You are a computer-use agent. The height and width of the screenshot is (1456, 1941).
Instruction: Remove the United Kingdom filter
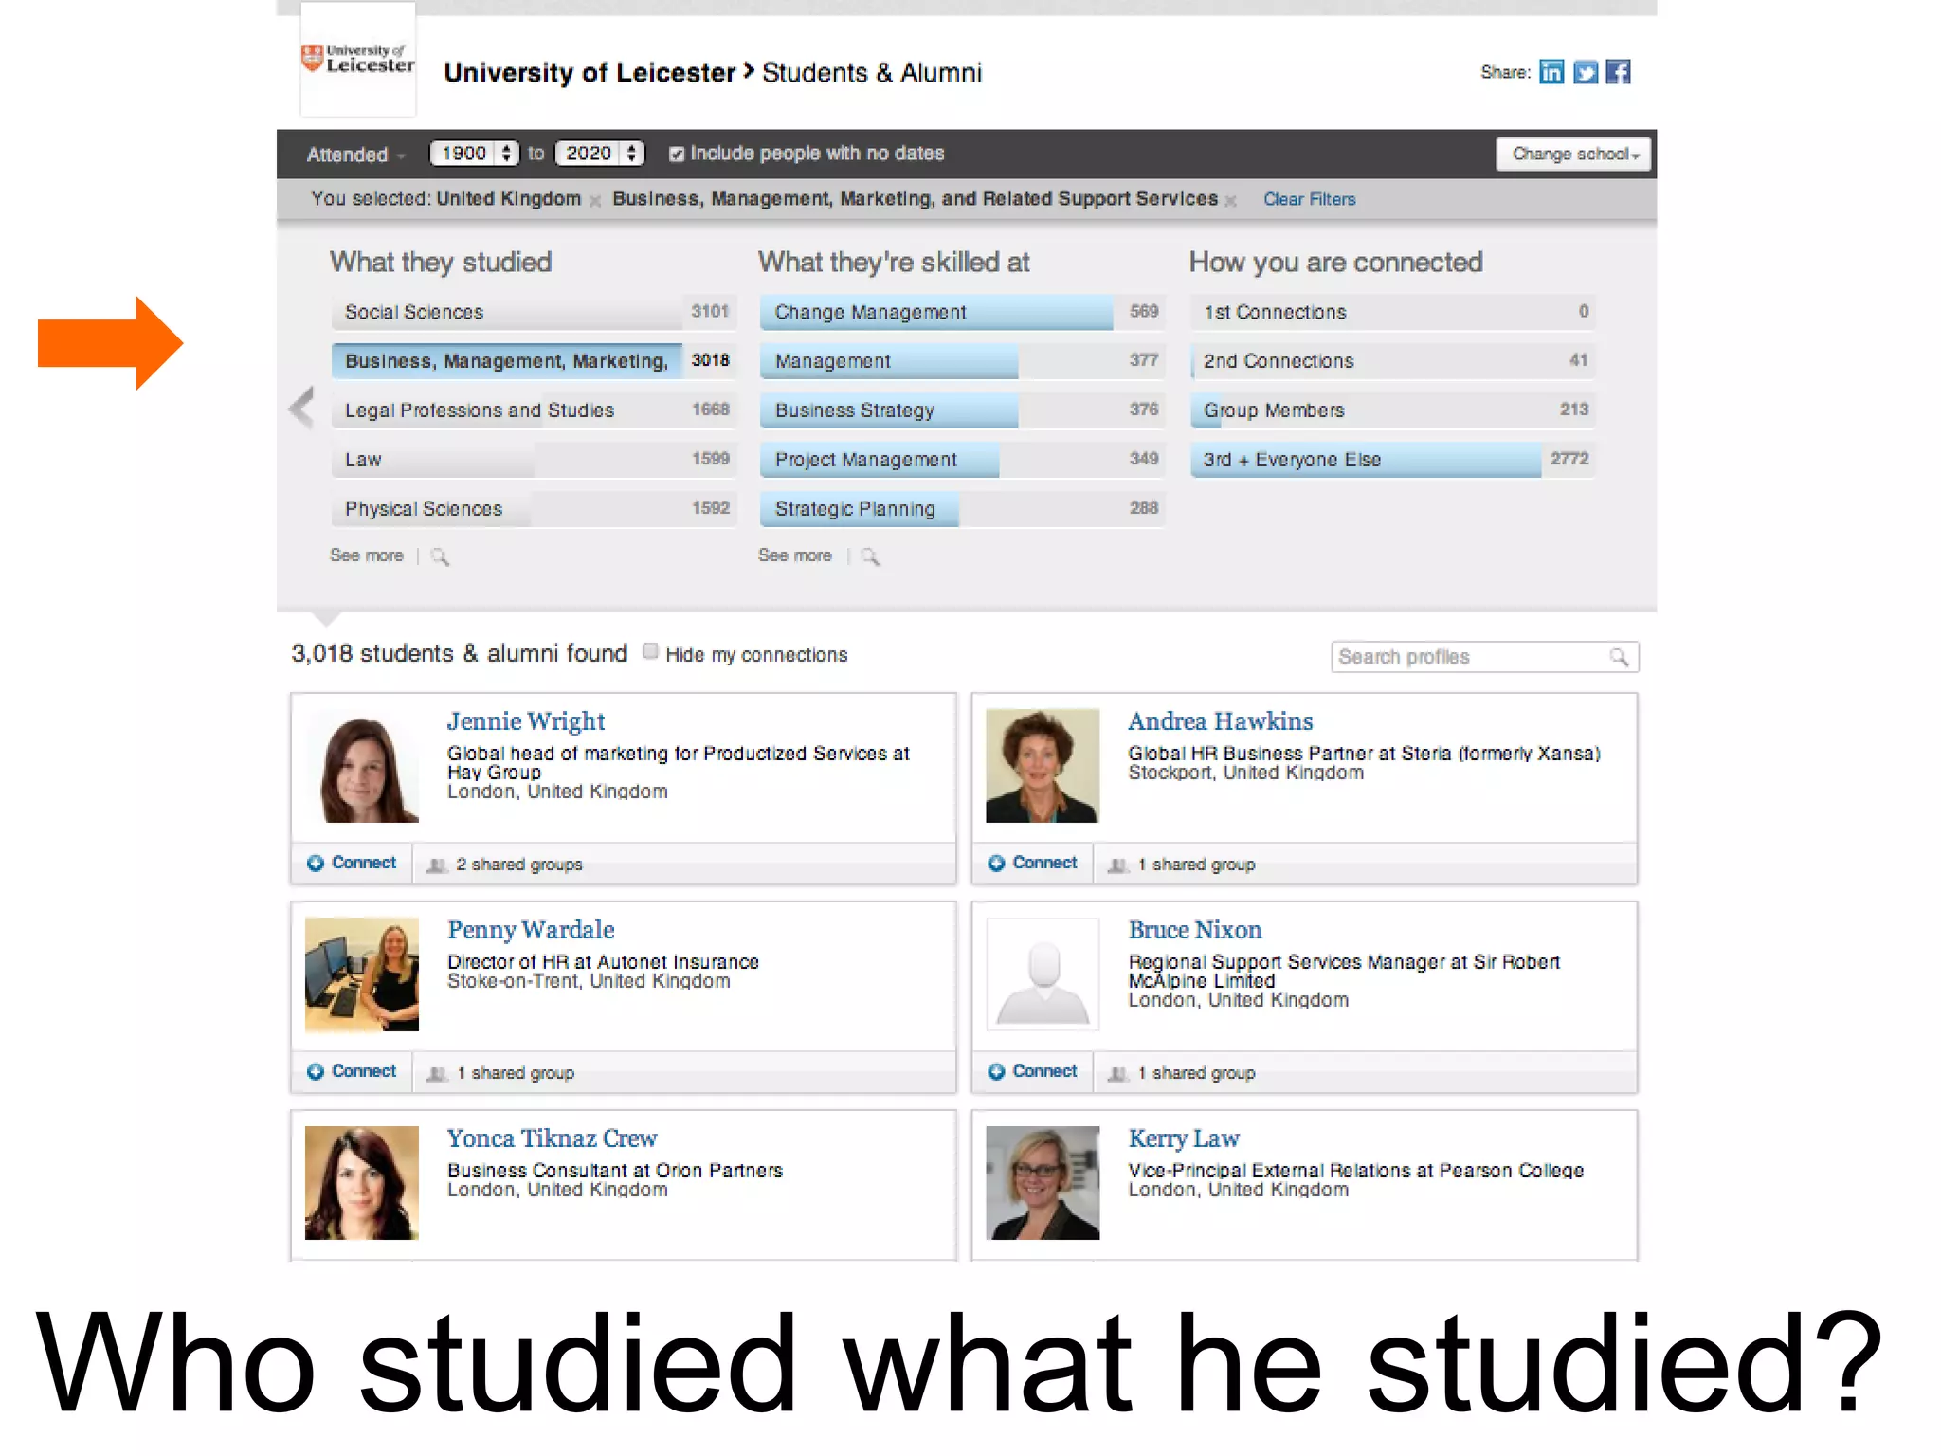coord(595,201)
